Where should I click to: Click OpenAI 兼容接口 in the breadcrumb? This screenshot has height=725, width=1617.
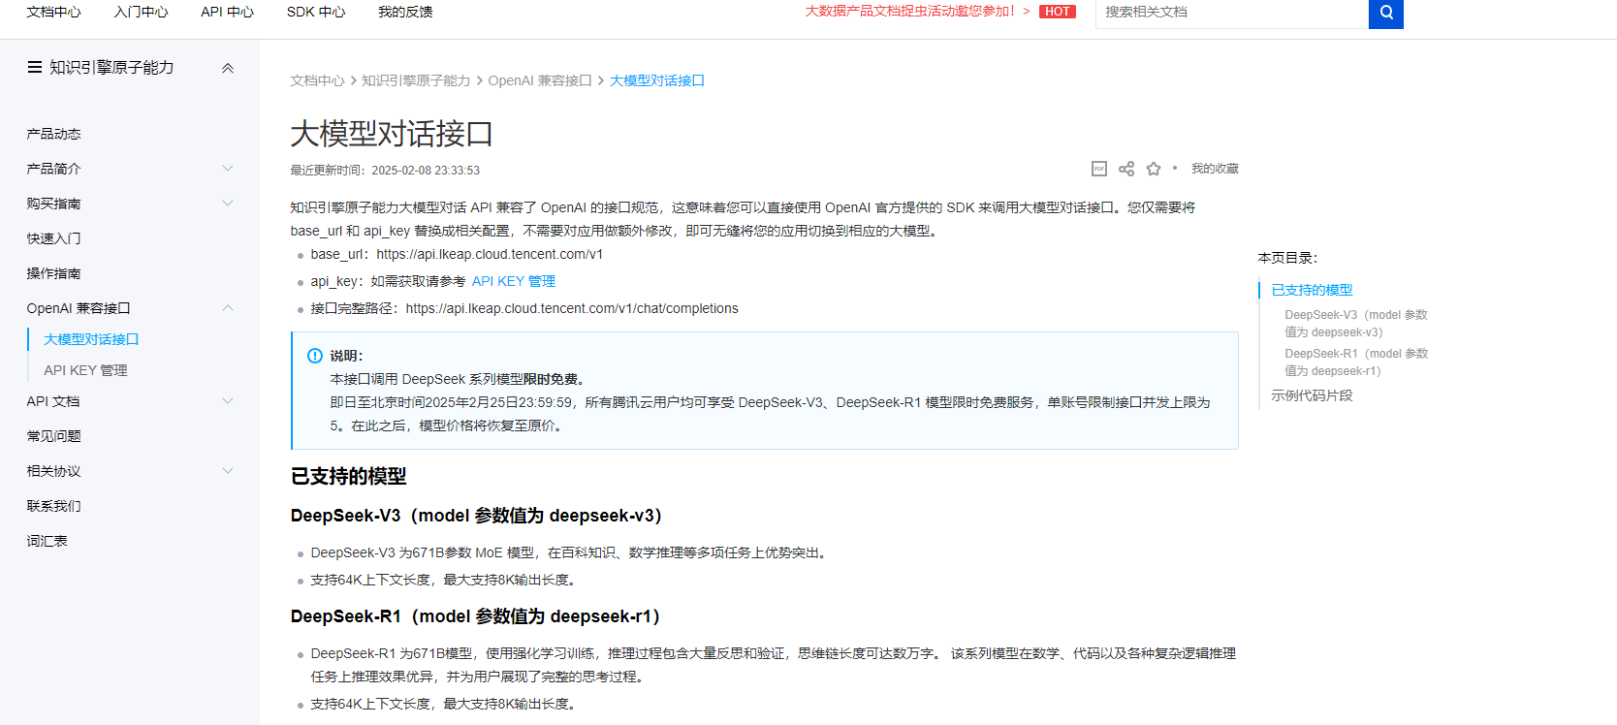(x=540, y=80)
